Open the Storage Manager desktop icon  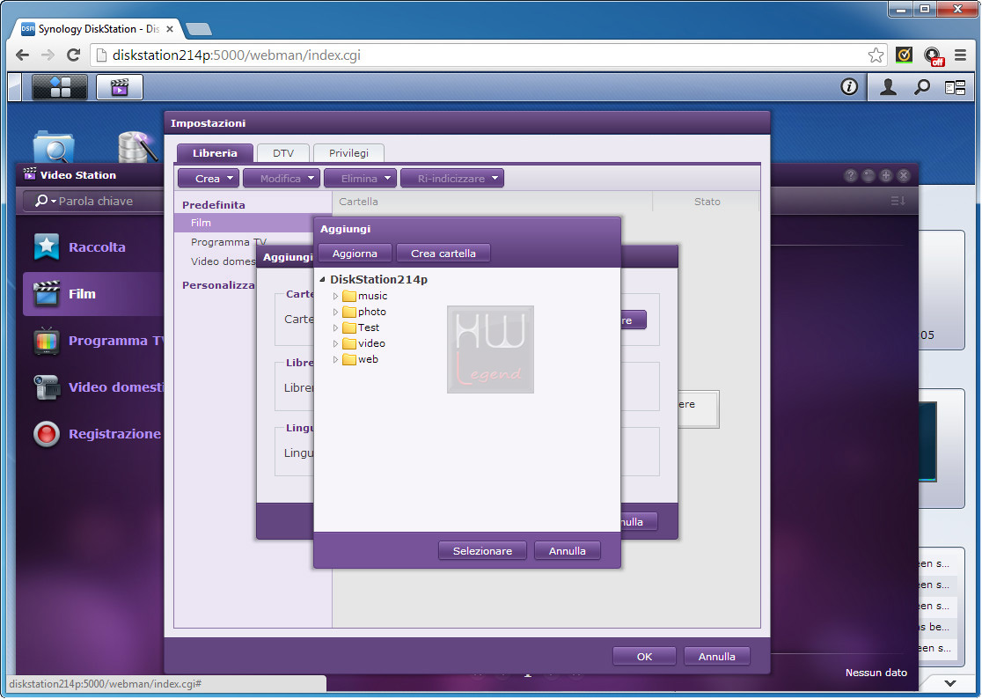[x=138, y=147]
